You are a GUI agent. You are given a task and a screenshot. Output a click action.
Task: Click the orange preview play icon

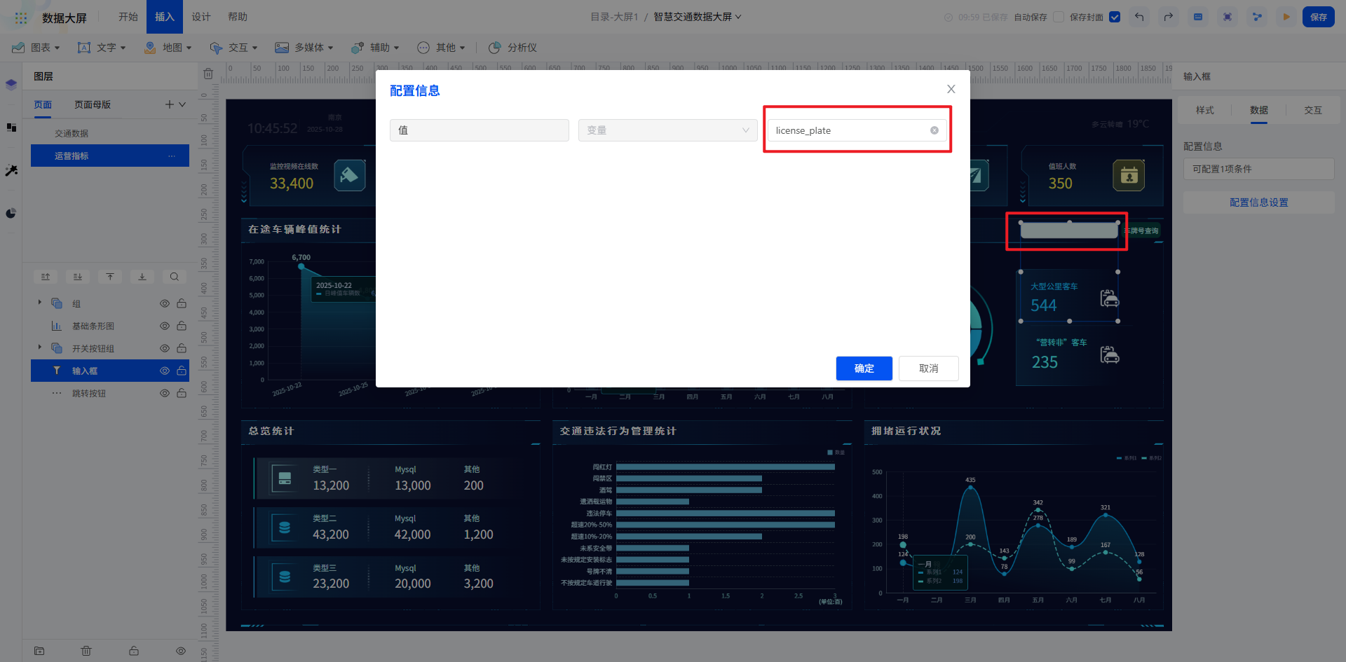point(1286,17)
